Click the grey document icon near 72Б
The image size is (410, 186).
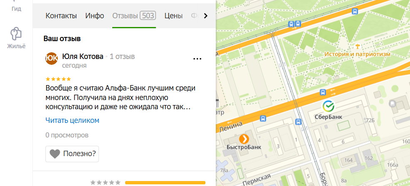pos(392,103)
